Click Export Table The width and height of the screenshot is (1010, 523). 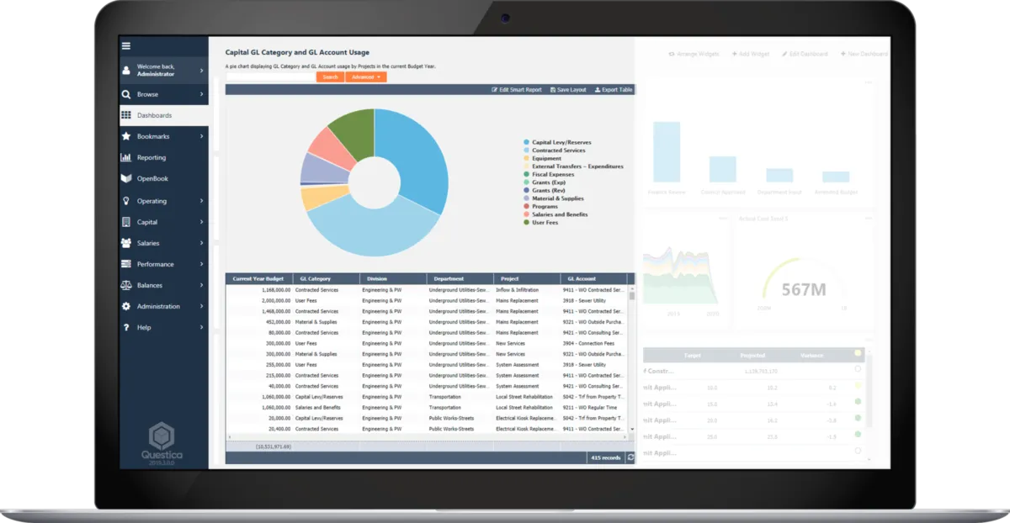[x=614, y=89]
